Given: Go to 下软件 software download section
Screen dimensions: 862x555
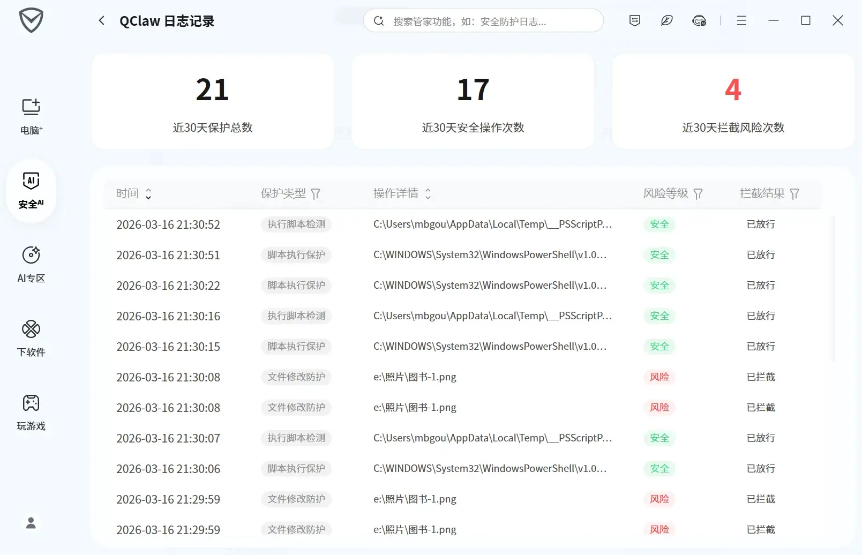Looking at the screenshot, I should coord(31,338).
